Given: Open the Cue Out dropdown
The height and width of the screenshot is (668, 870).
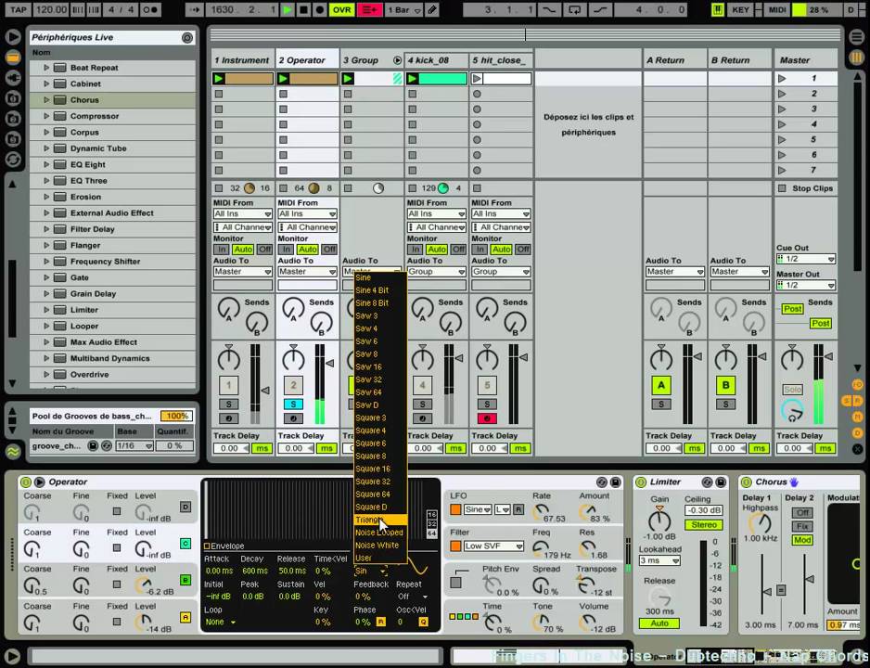Looking at the screenshot, I should click(806, 259).
